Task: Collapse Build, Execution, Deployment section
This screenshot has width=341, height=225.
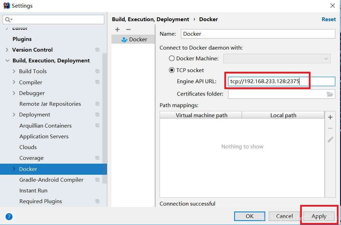Action: click(7, 61)
